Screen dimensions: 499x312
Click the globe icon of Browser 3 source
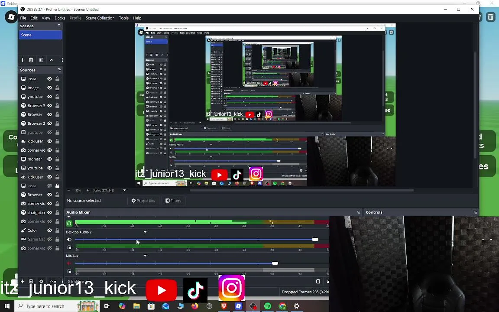point(23,105)
